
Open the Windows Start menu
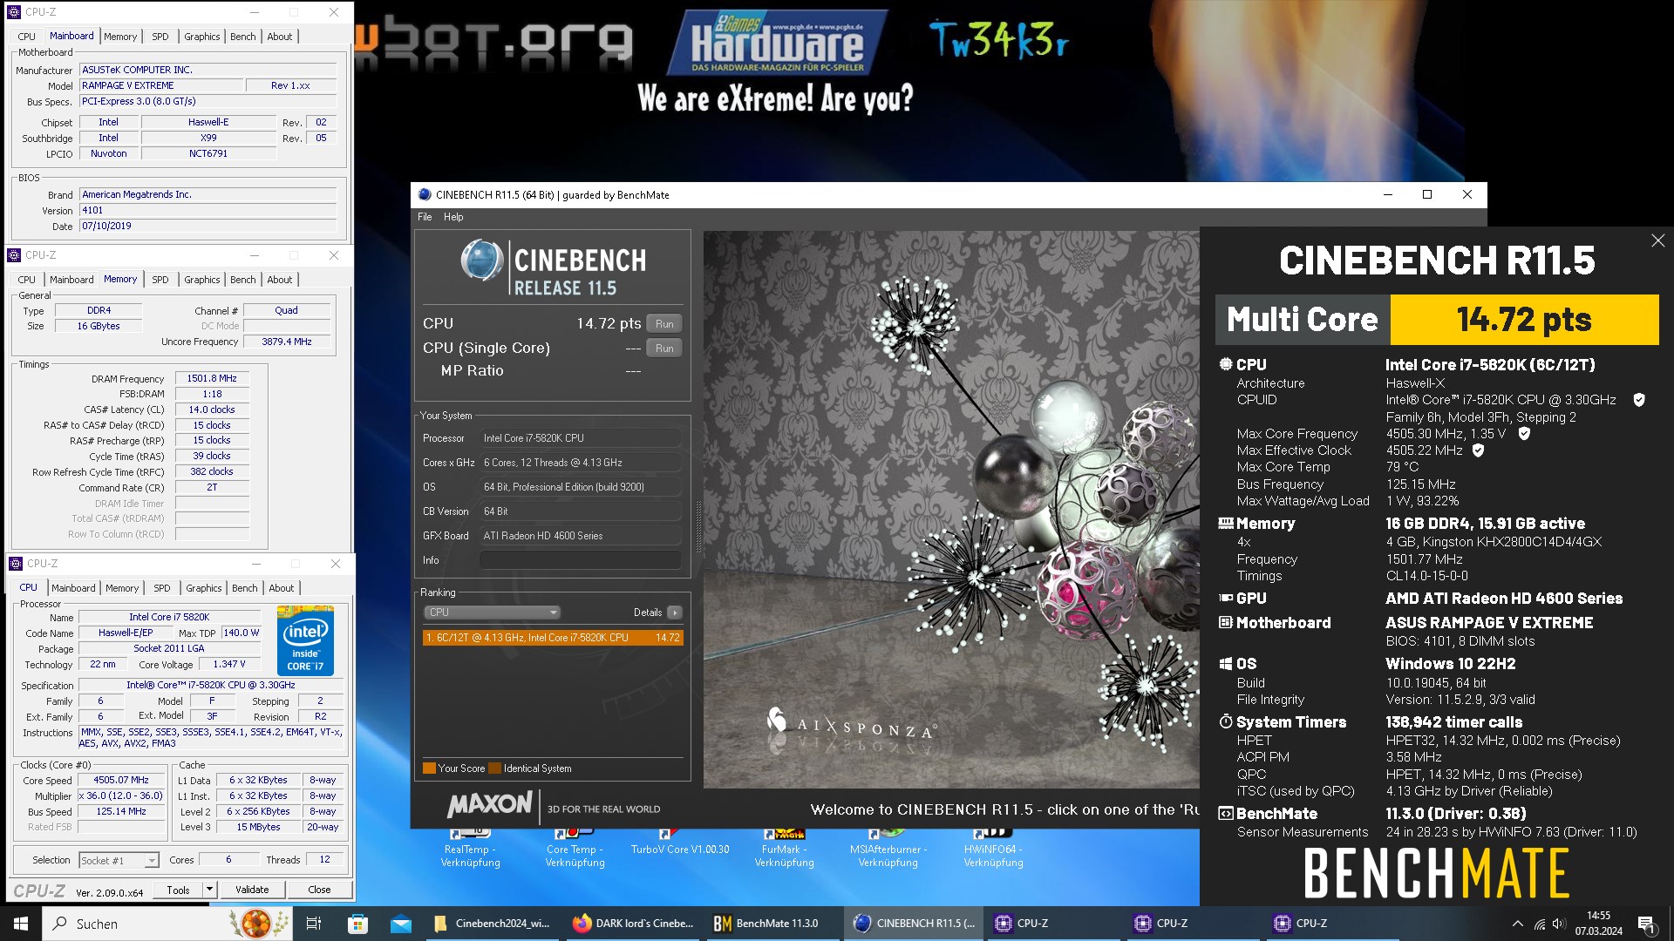(x=21, y=924)
